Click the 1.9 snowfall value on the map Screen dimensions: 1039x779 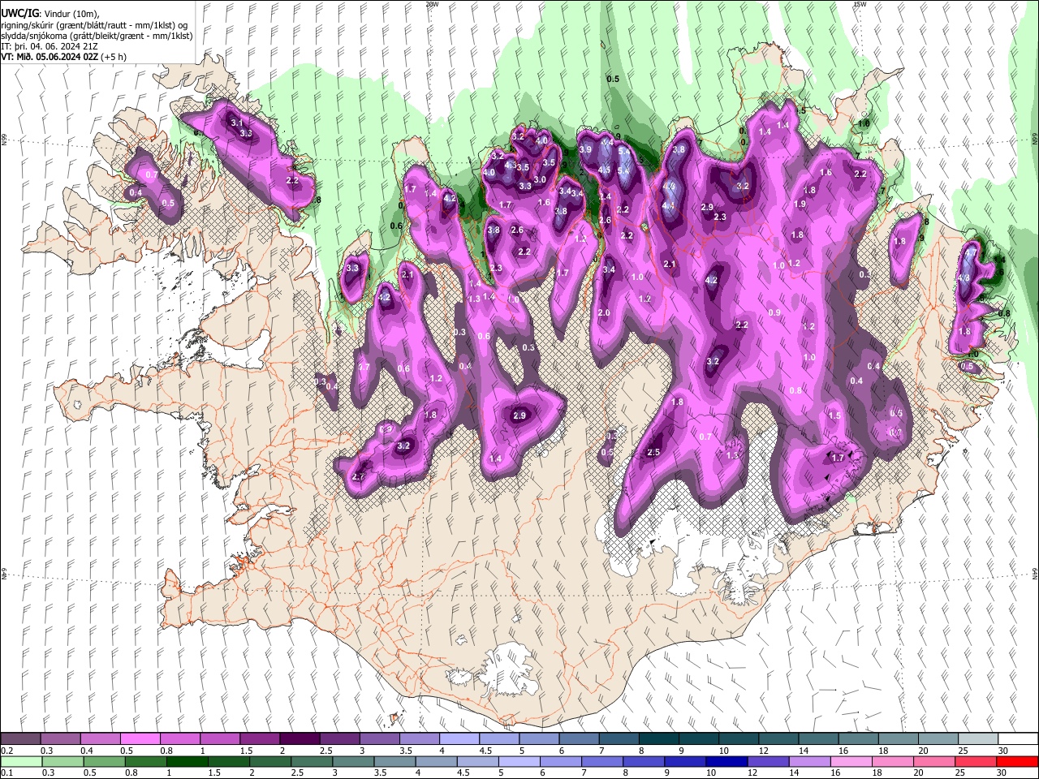(x=800, y=204)
